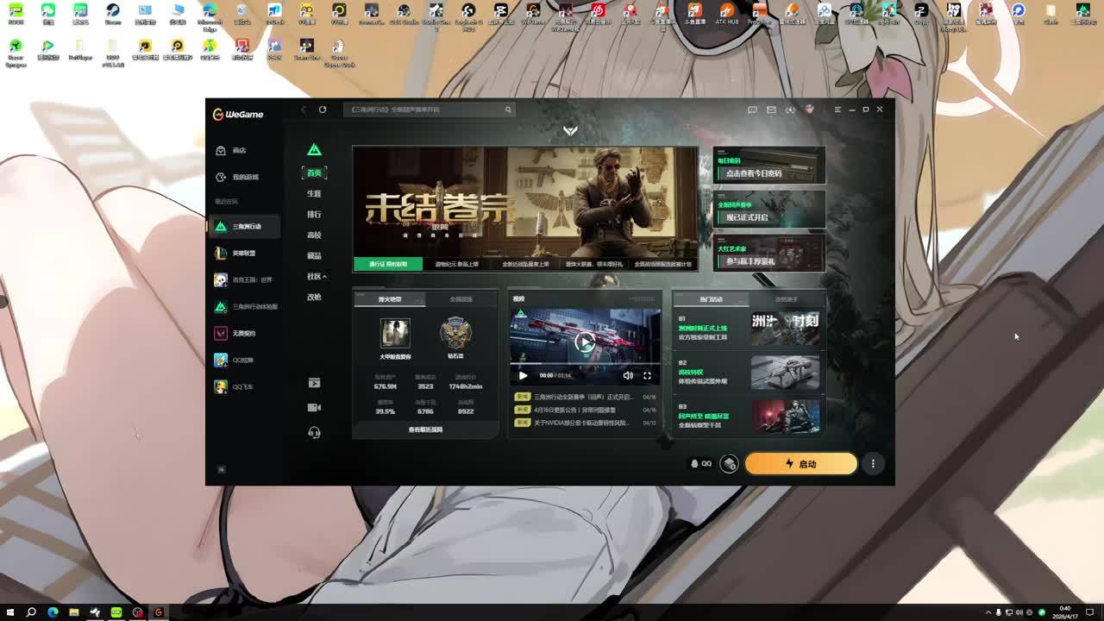
Task: Expand the 社区 community submenu
Action: pyautogui.click(x=316, y=276)
